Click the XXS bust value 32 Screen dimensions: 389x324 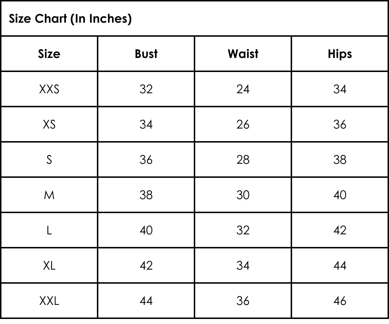[x=146, y=89]
